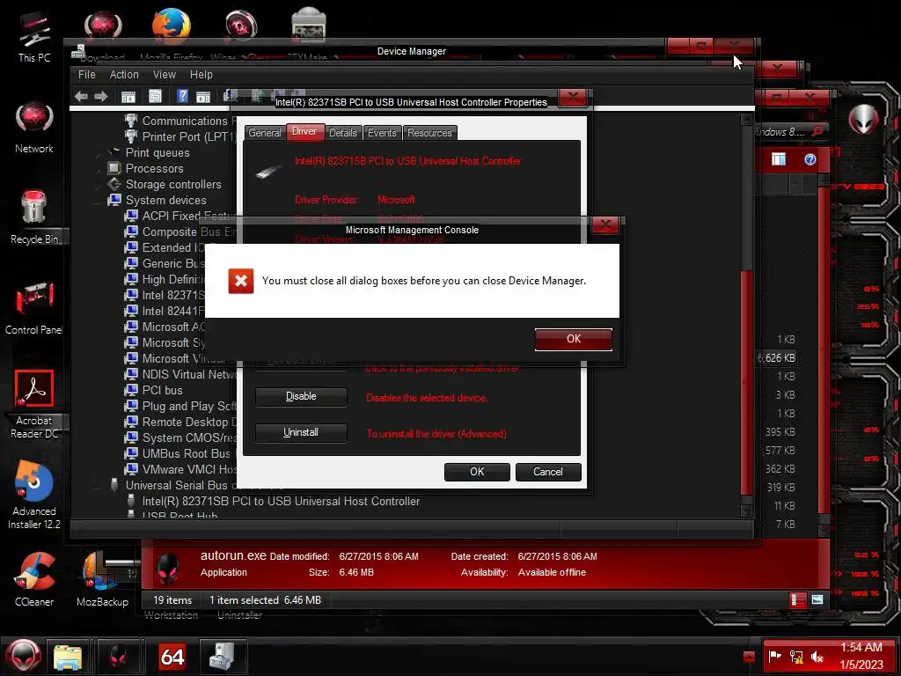This screenshot has height=676, width=901.
Task: Open File Explorer from the taskbar
Action: 68,657
